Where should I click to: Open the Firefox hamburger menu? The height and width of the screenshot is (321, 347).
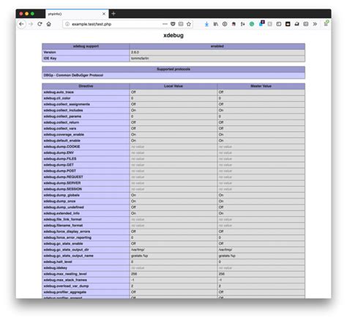coord(326,23)
